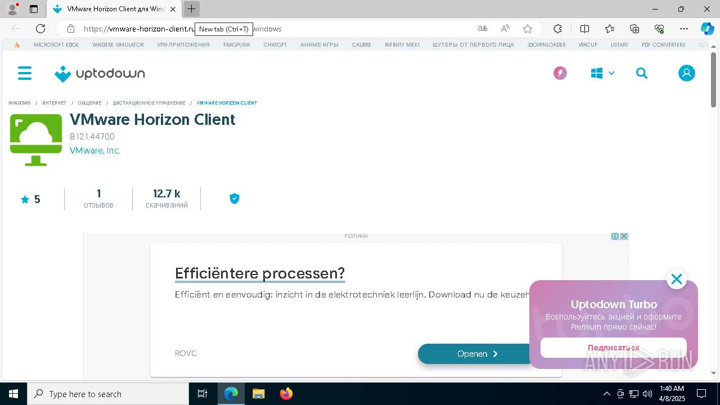Open the favorites list
Screen dimensions: 720x405
[x=610, y=29]
